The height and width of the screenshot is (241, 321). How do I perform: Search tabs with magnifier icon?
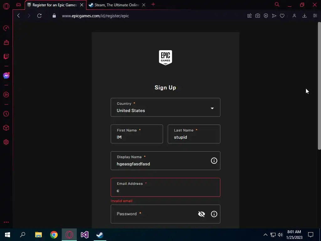click(x=277, y=4)
